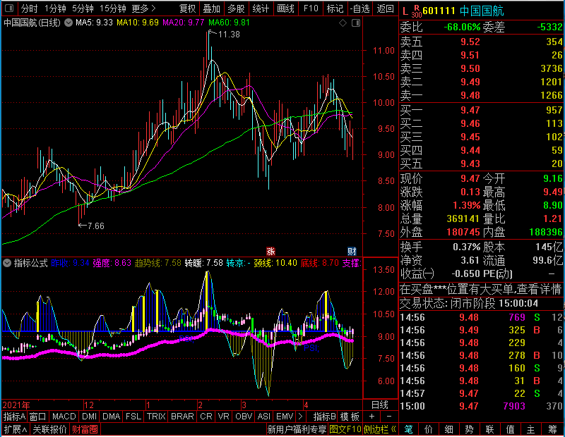Select the 指标B indicator group
Image resolution: width=565 pixels, height=437 pixels.
324,416
